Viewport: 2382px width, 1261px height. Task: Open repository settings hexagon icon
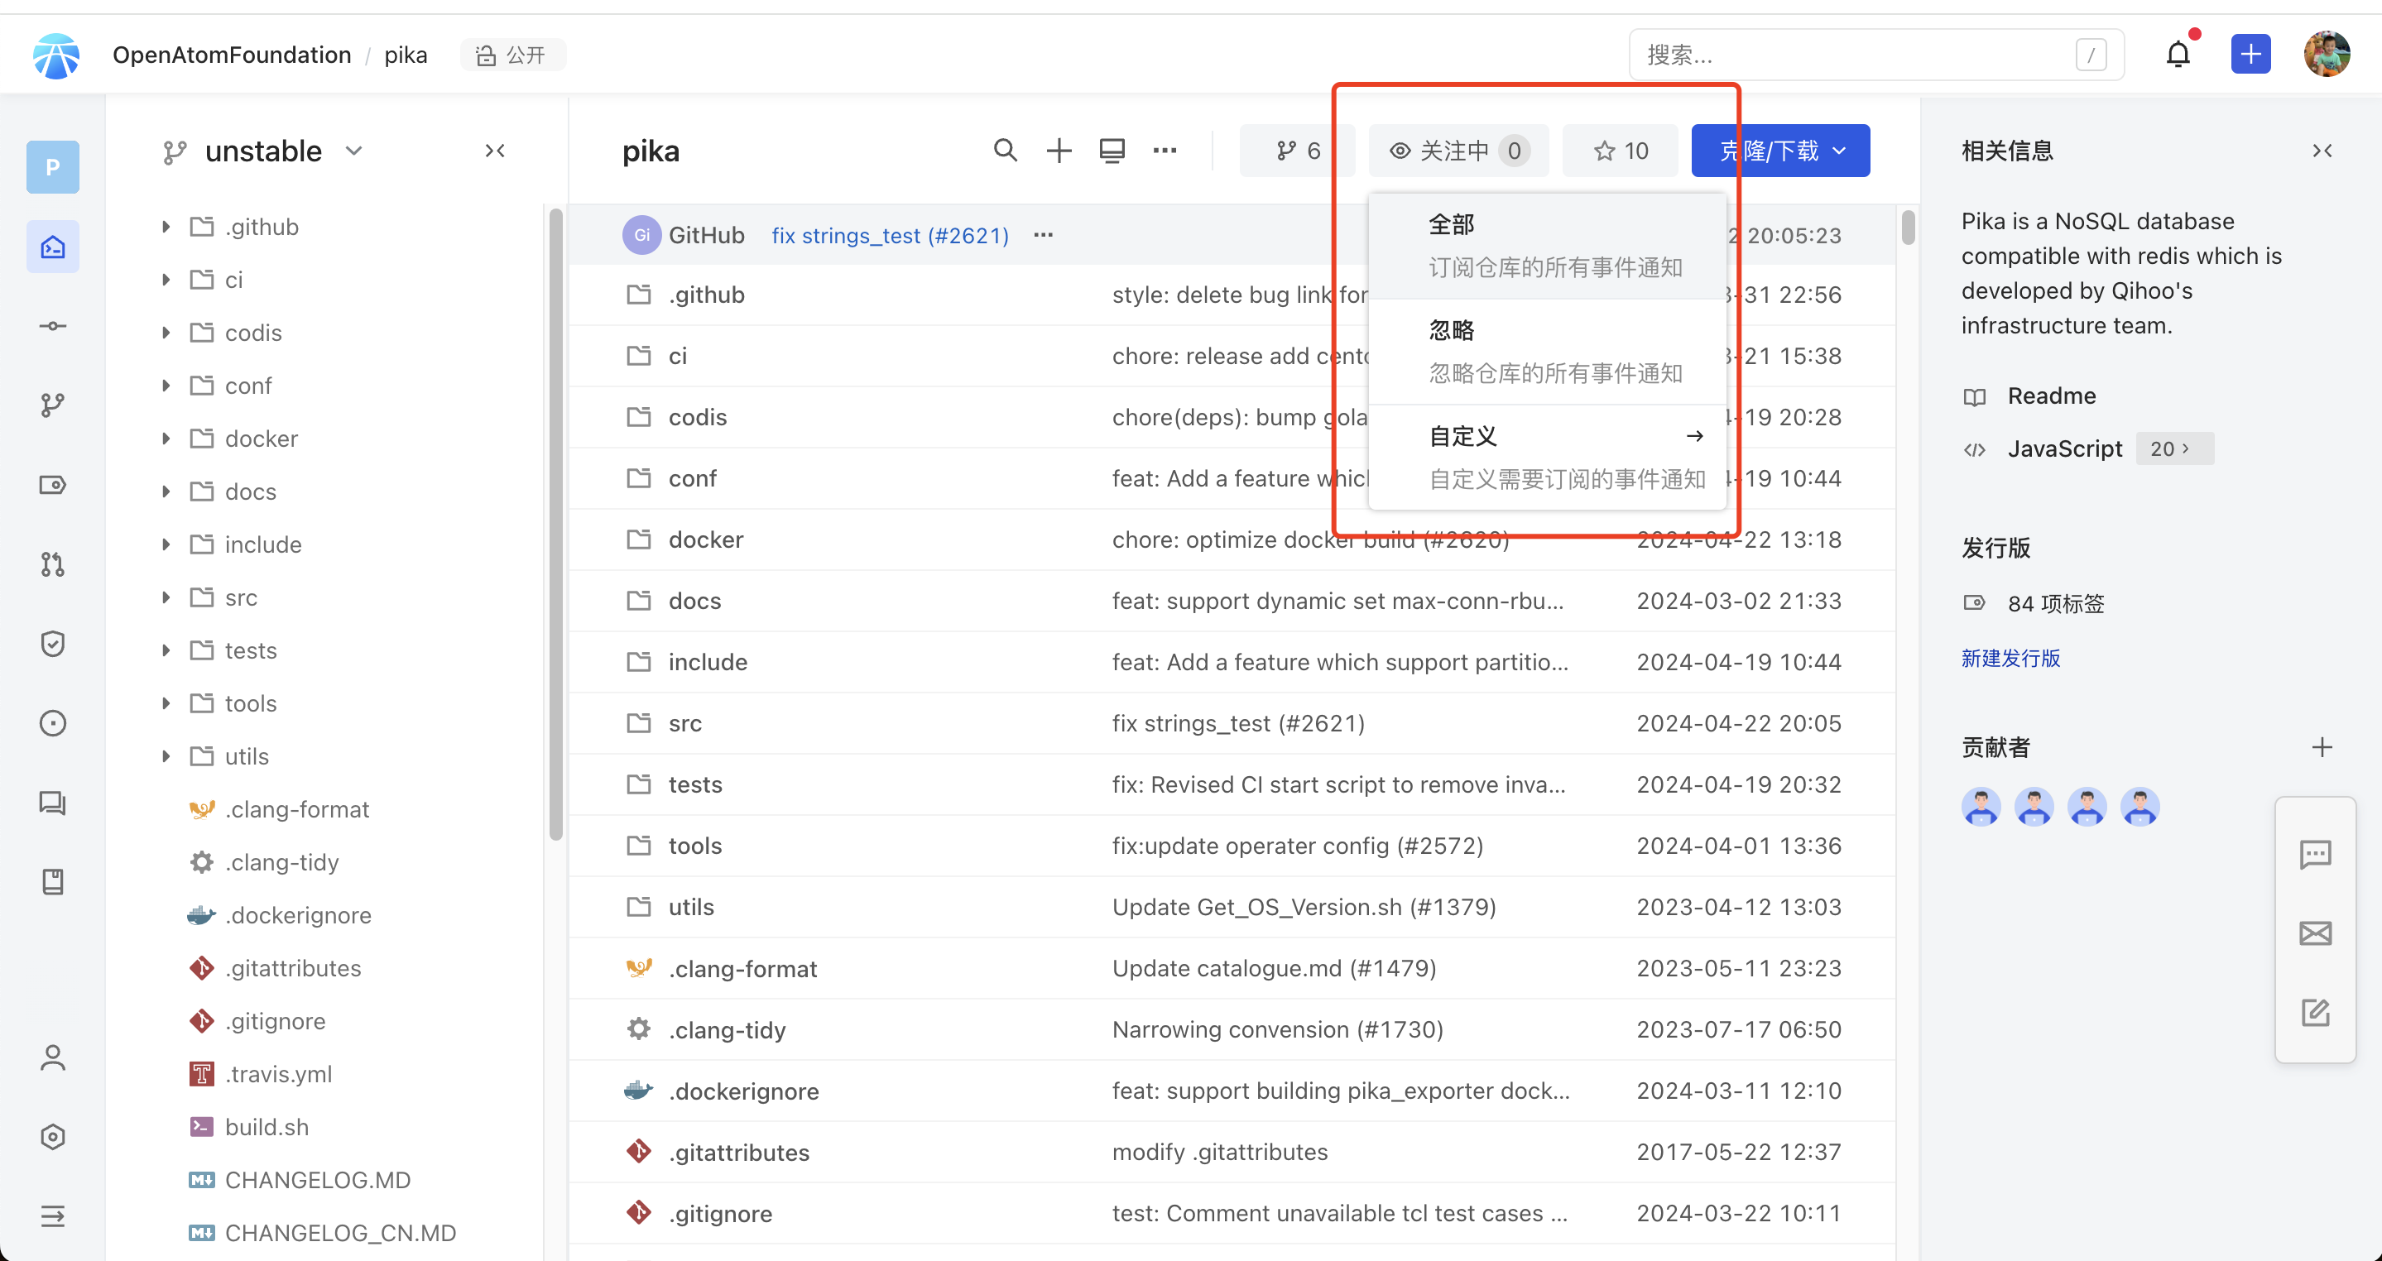pyautogui.click(x=53, y=1136)
